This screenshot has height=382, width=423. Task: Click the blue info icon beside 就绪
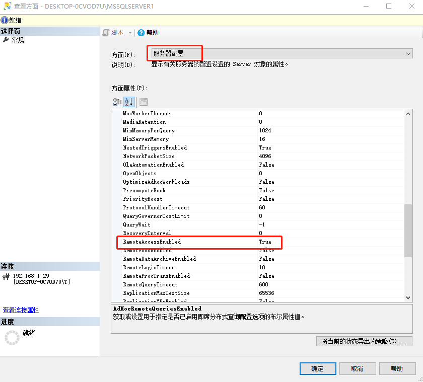pyautogui.click(x=5, y=20)
